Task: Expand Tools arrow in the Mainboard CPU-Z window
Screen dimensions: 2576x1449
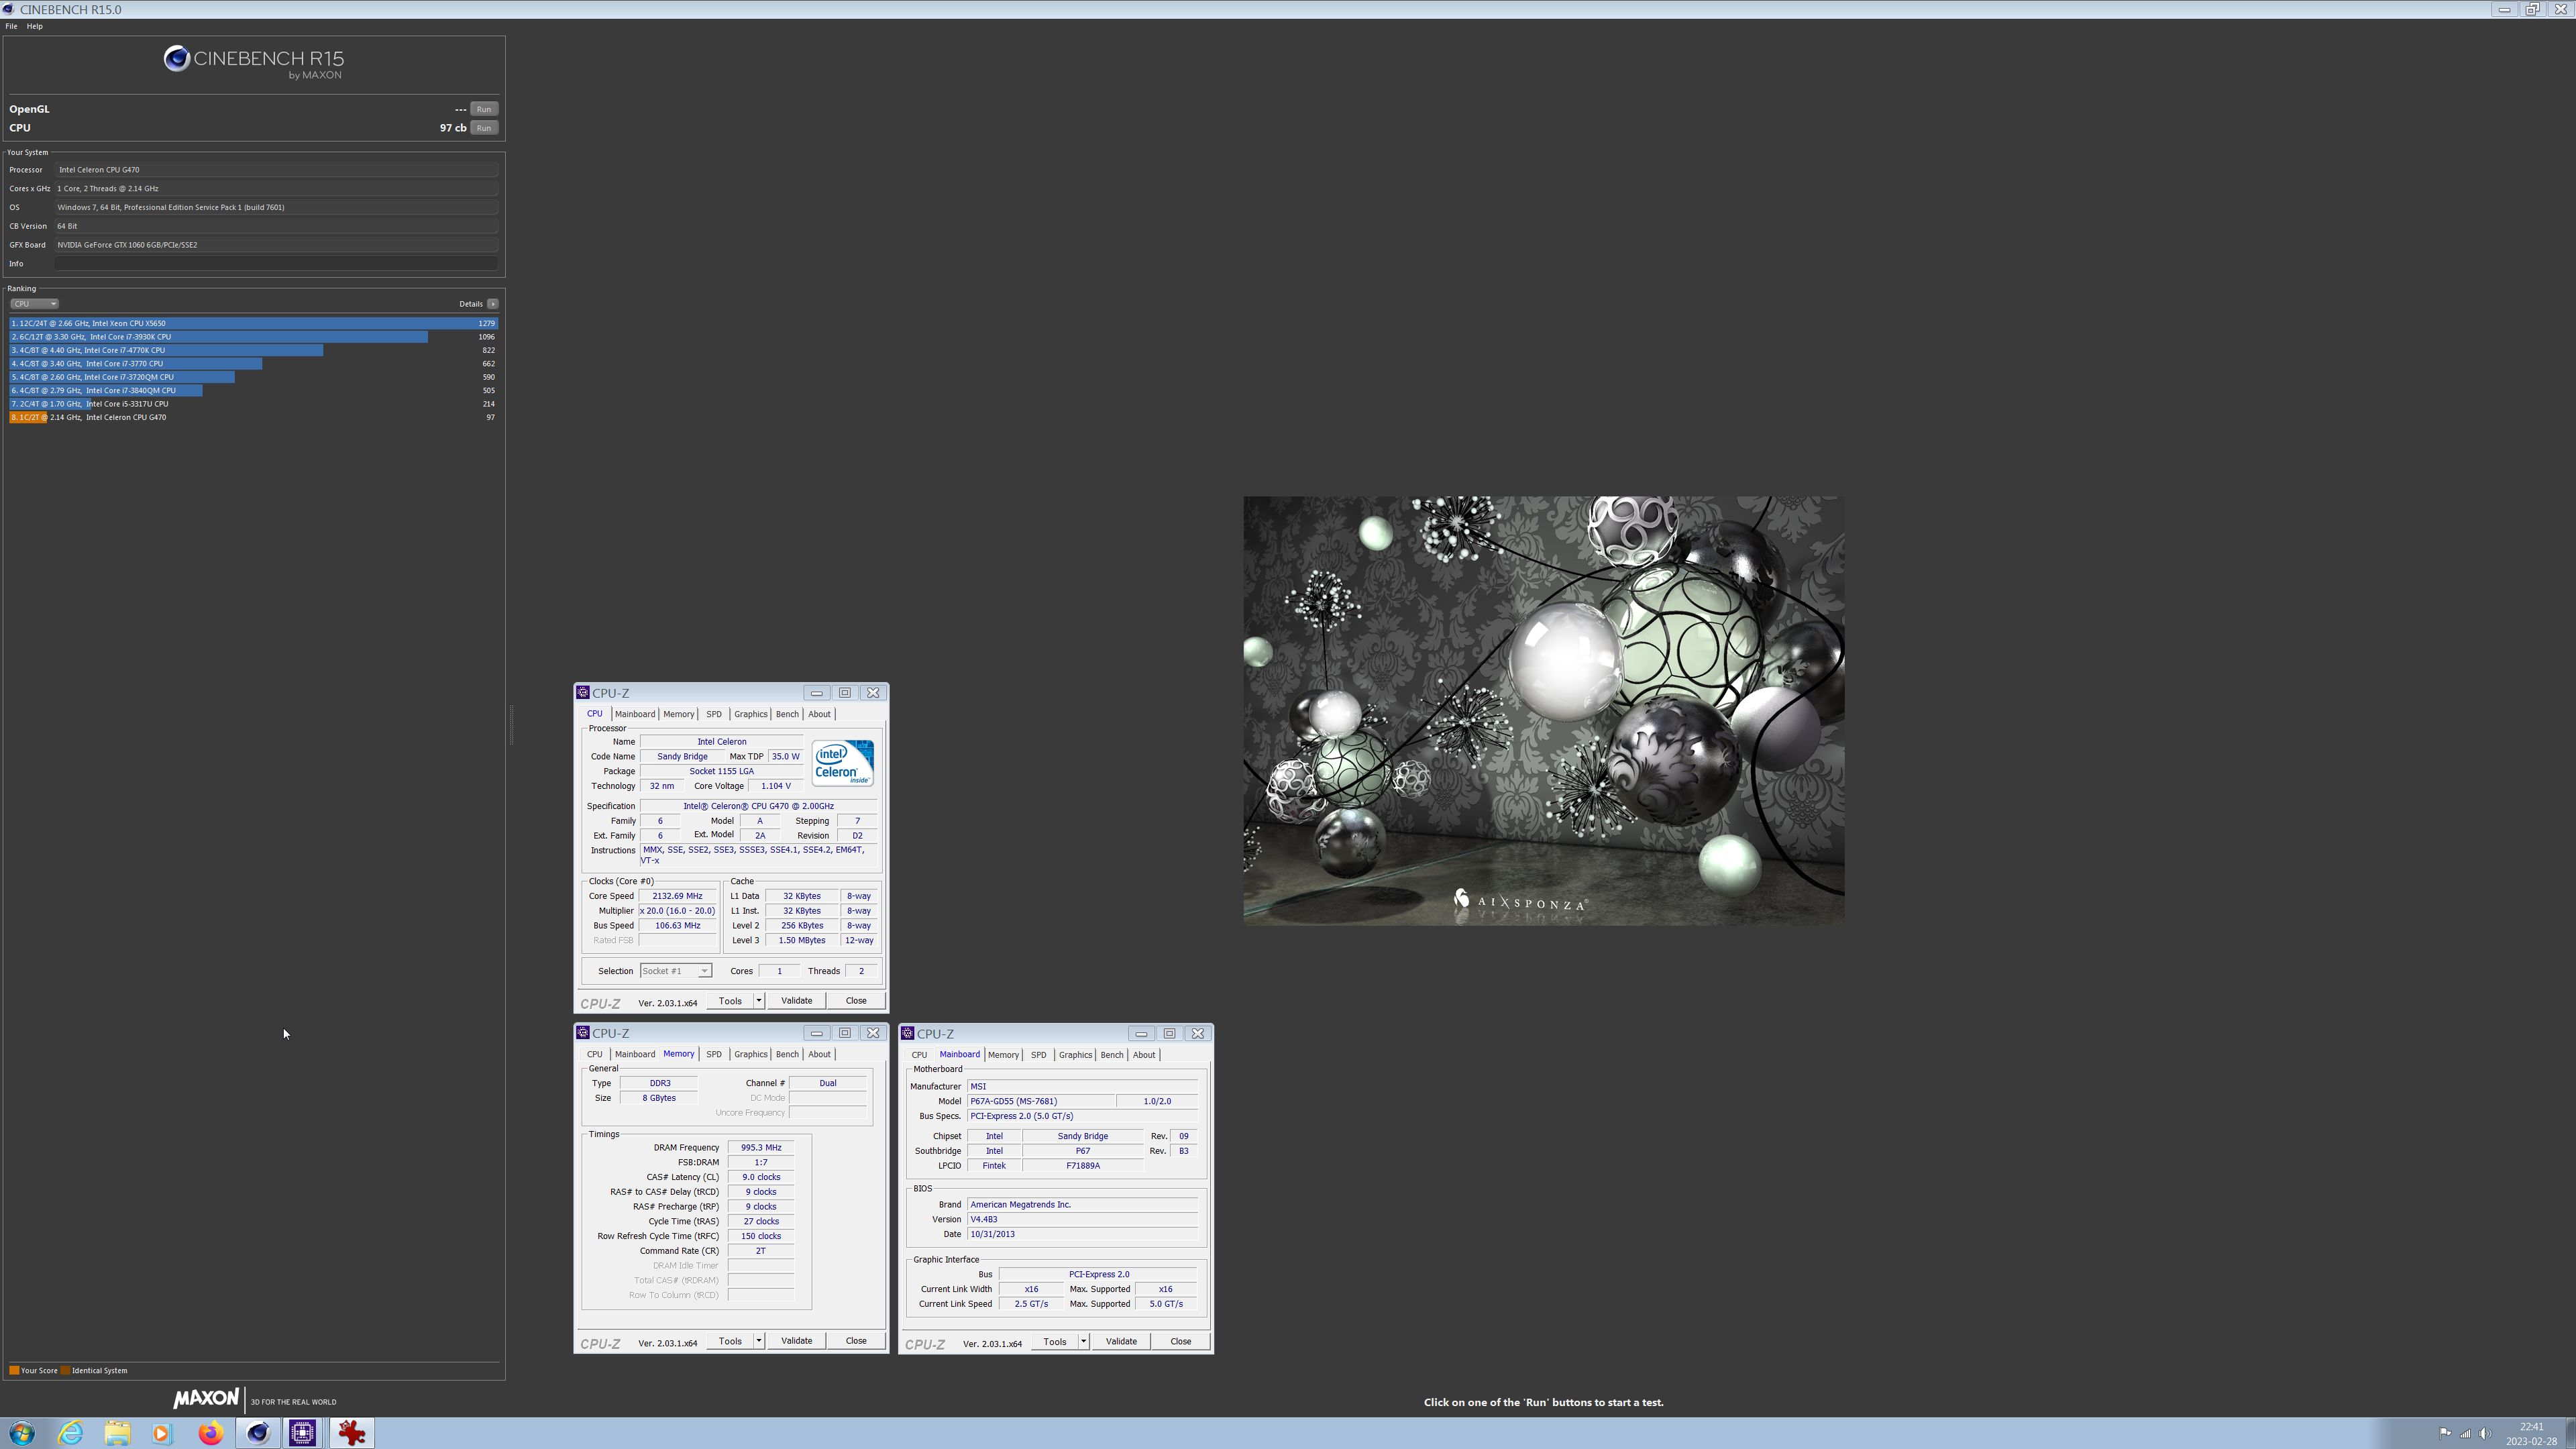Action: [1083, 1342]
